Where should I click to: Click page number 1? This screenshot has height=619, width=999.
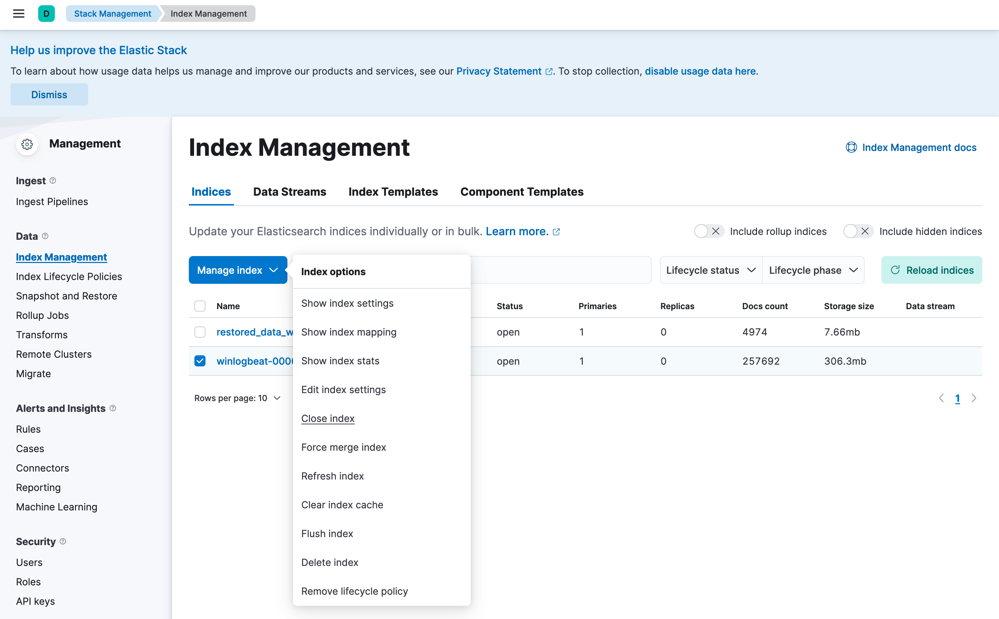[x=958, y=398]
